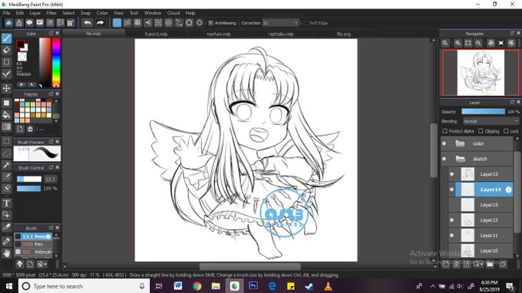Zoom in on the Navigator panel

click(458, 43)
